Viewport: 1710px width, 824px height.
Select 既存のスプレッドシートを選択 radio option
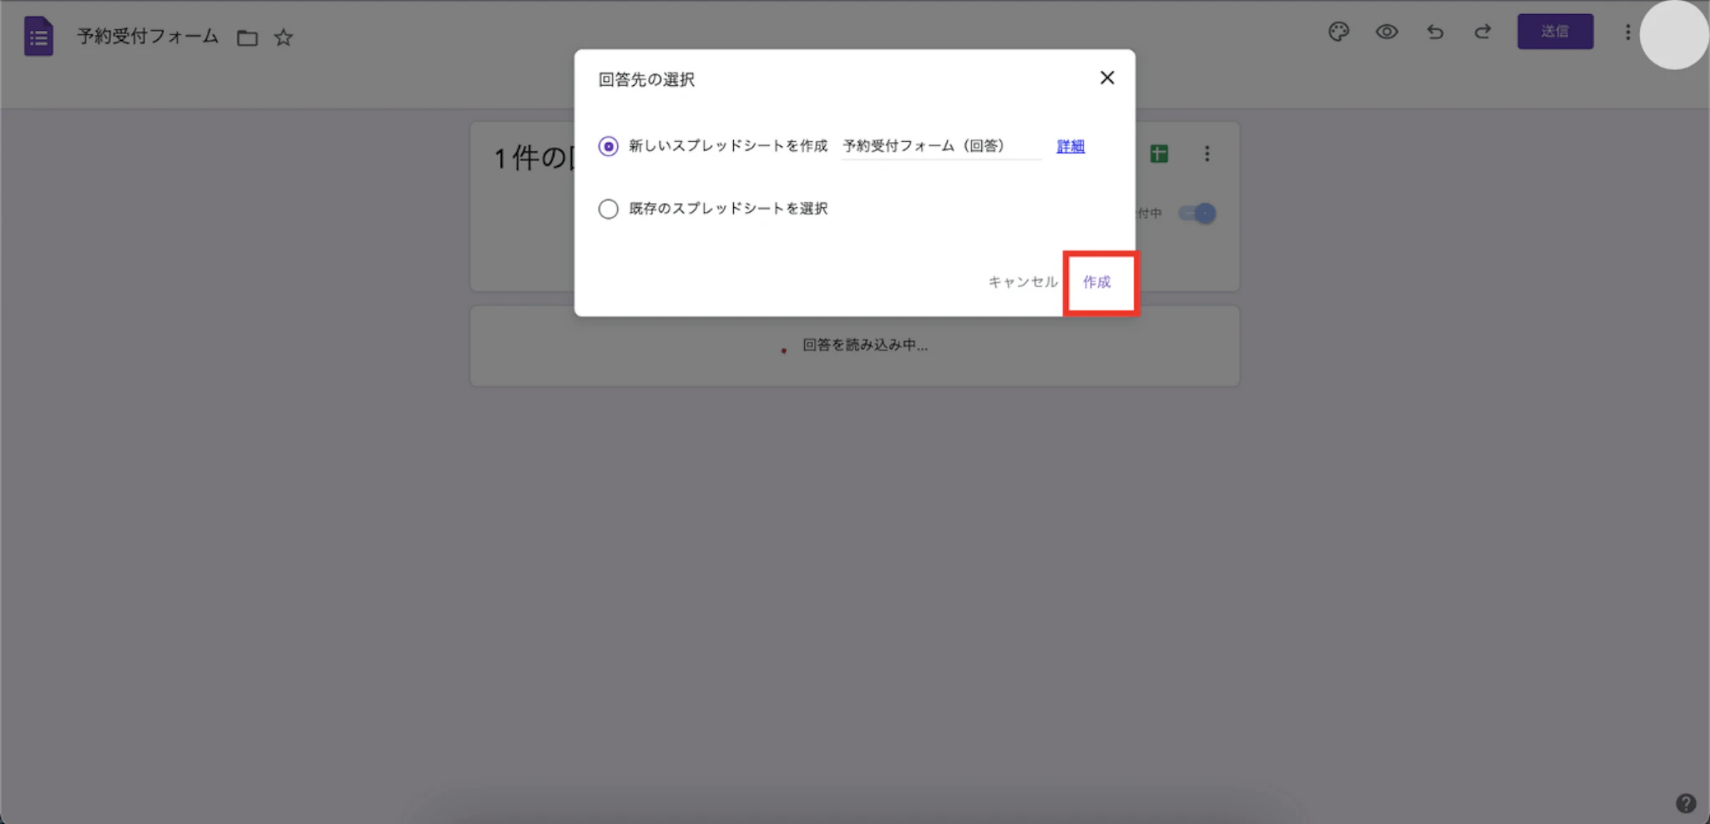[607, 209]
